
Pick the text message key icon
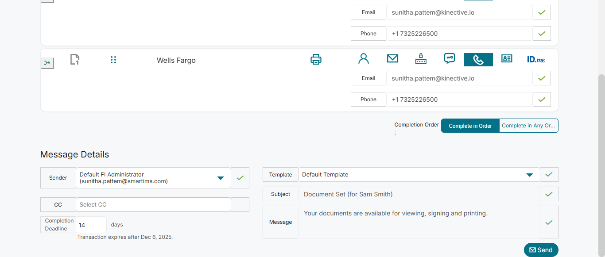pyautogui.click(x=450, y=59)
